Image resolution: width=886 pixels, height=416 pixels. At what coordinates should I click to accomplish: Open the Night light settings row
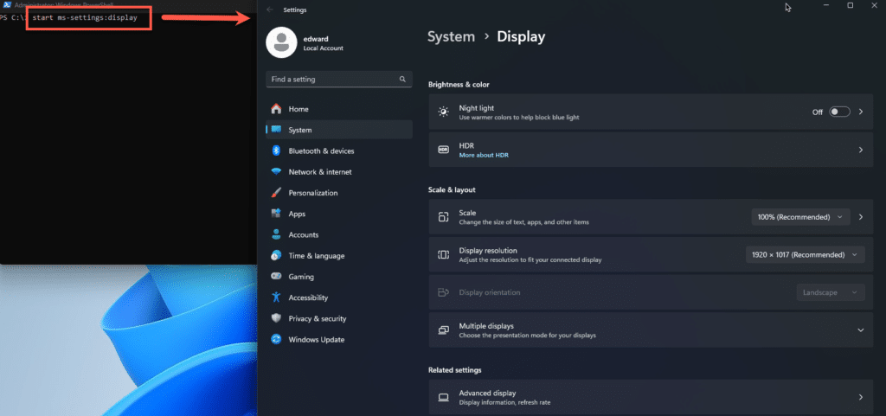point(651,112)
